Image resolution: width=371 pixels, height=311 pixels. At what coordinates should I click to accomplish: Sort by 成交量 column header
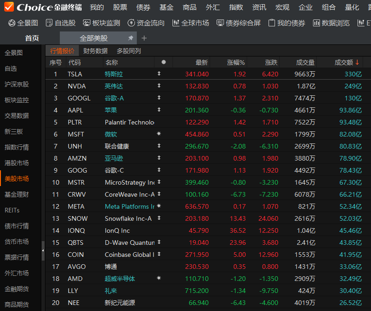(x=305, y=62)
